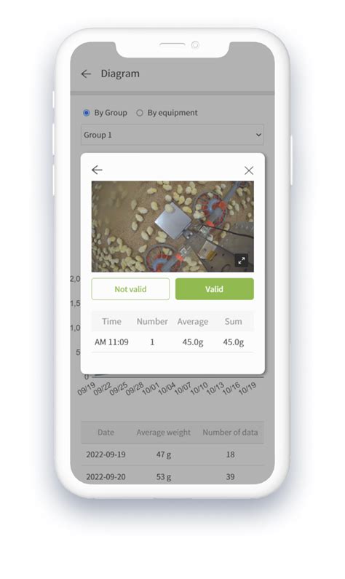Select the AM 11:09 measurement row

[x=172, y=342]
